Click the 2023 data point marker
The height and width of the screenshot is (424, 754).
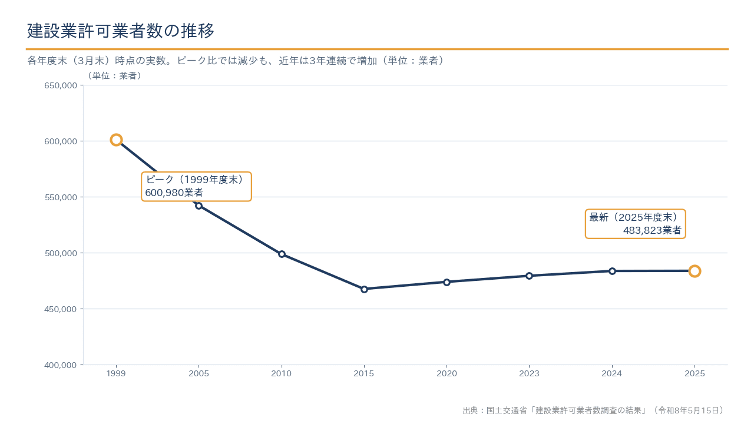(529, 276)
